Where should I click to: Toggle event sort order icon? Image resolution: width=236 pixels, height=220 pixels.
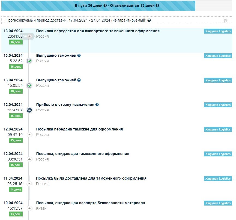225,20
